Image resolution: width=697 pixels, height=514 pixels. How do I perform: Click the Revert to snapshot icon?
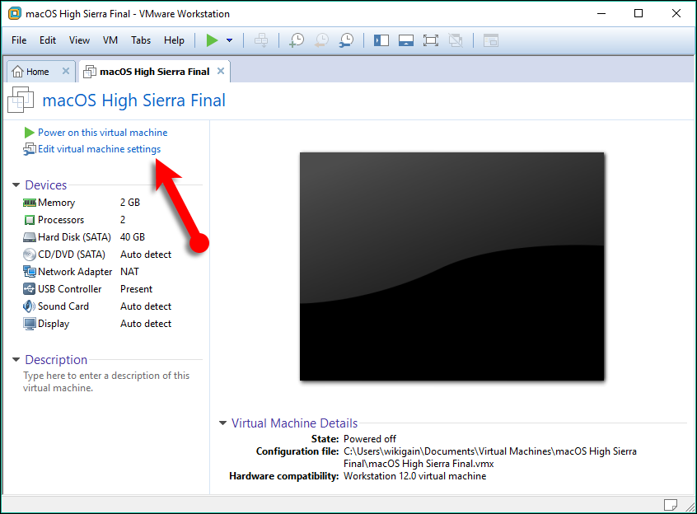(321, 40)
